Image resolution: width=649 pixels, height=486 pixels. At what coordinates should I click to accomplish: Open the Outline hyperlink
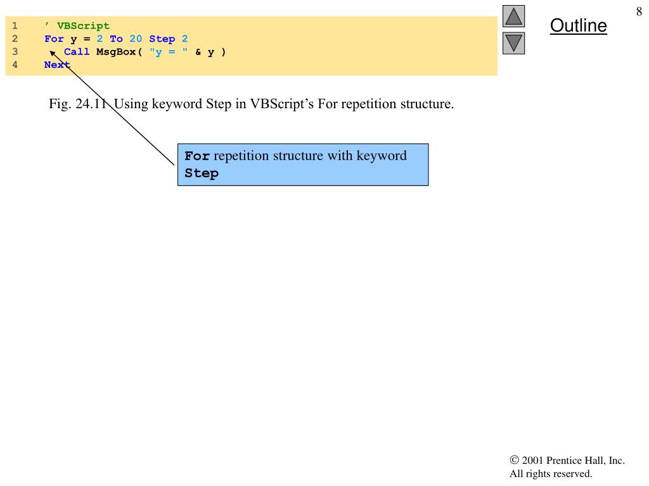pos(577,26)
